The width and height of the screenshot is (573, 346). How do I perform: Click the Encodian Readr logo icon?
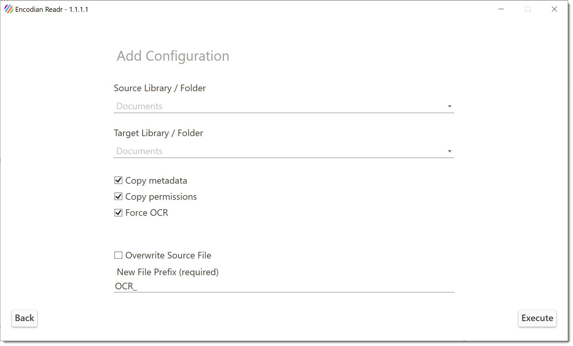click(x=9, y=9)
